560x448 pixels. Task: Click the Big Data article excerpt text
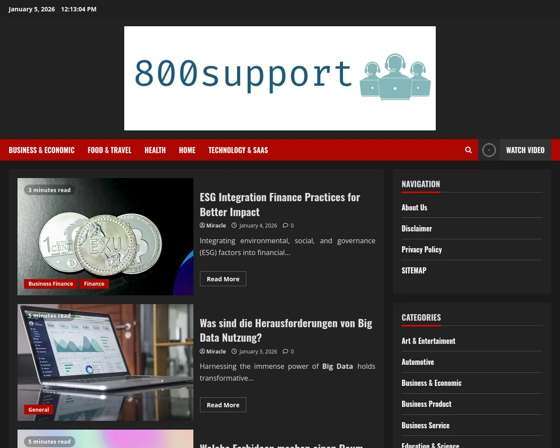click(x=287, y=372)
